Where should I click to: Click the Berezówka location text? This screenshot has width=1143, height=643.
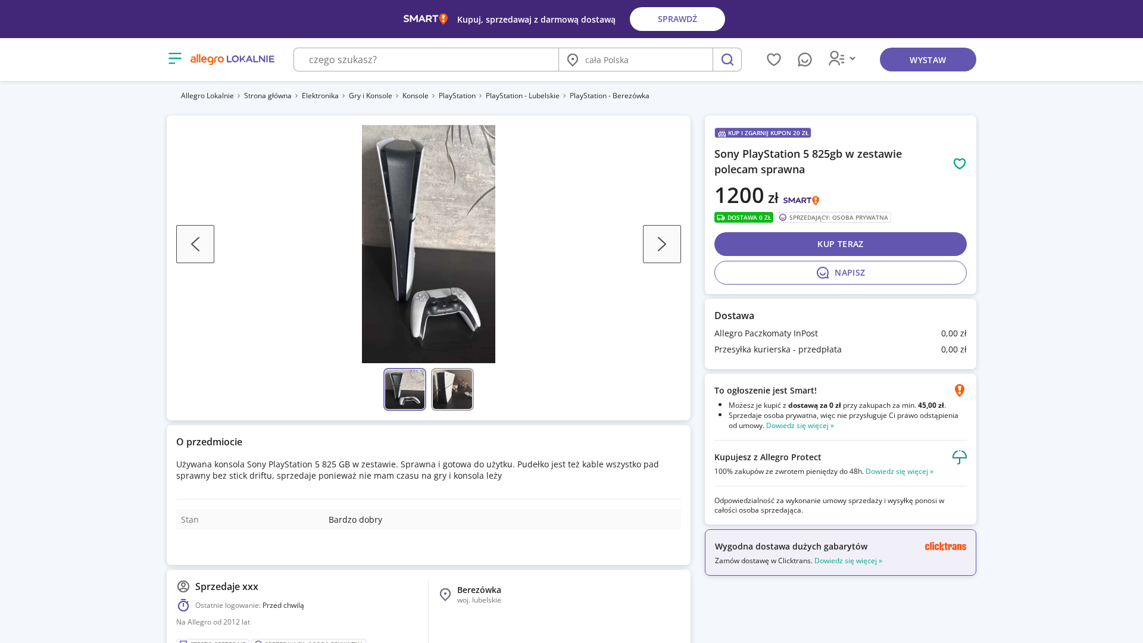click(479, 590)
